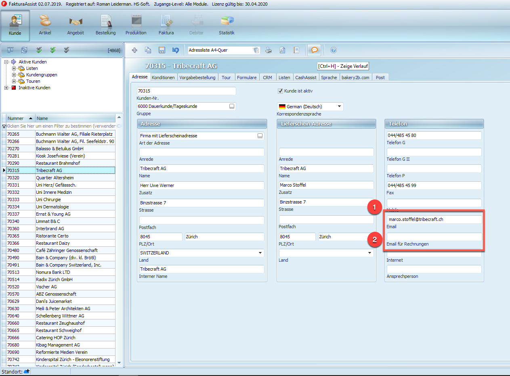Screen dimensions: 510x376
Task: Click the notes page icon next to preview
Action: [296, 50]
